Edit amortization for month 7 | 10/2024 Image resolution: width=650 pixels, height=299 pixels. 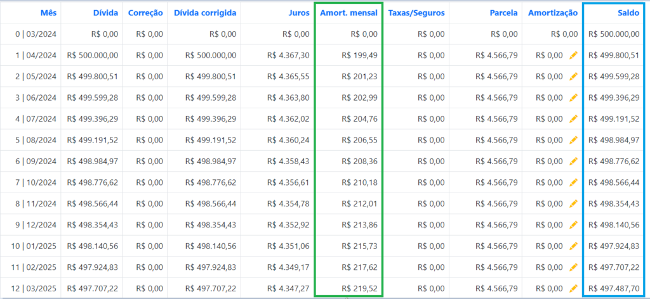tap(573, 182)
